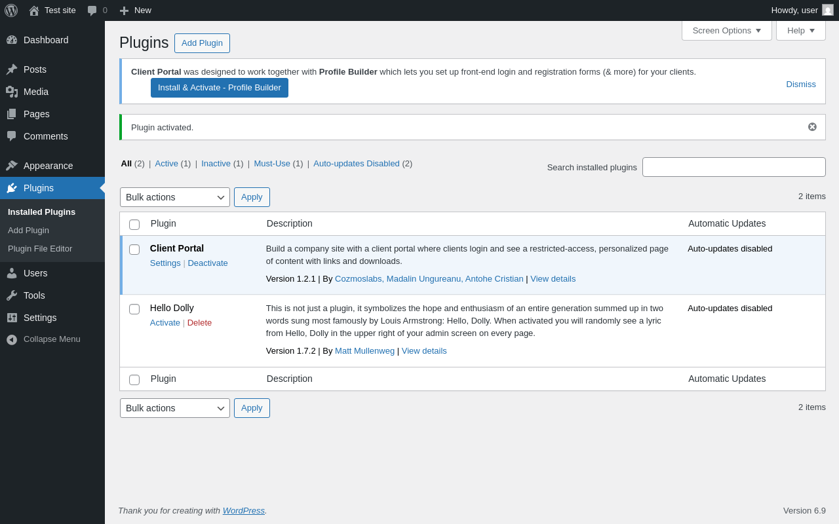Open the Dashboard menu item
The height and width of the screenshot is (524, 839).
(52, 40)
